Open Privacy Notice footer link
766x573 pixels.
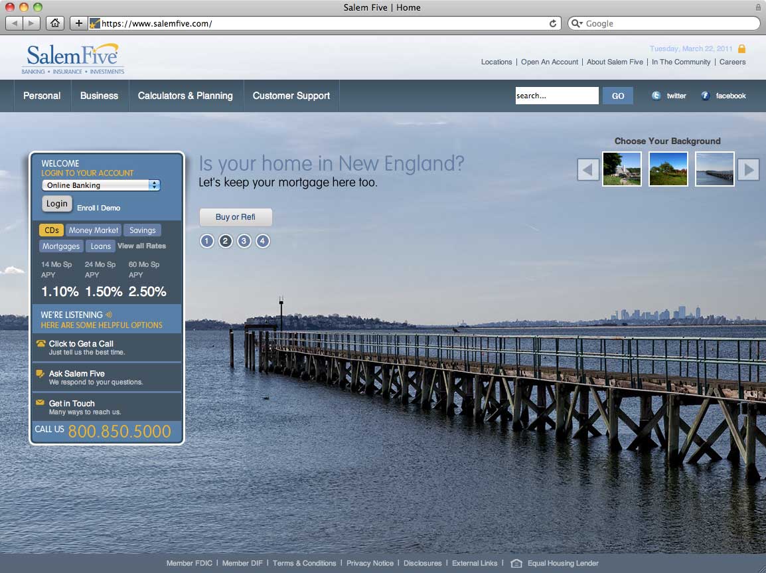pos(370,563)
